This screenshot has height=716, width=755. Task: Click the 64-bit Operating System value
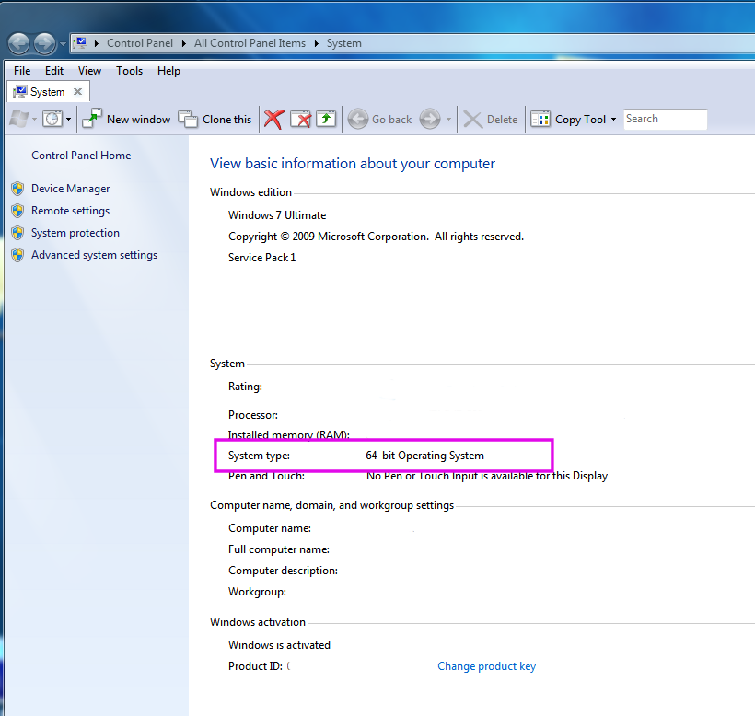(424, 456)
